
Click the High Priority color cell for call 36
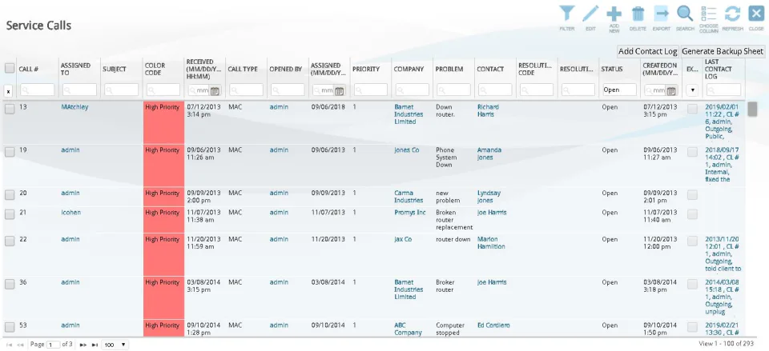pos(163,297)
